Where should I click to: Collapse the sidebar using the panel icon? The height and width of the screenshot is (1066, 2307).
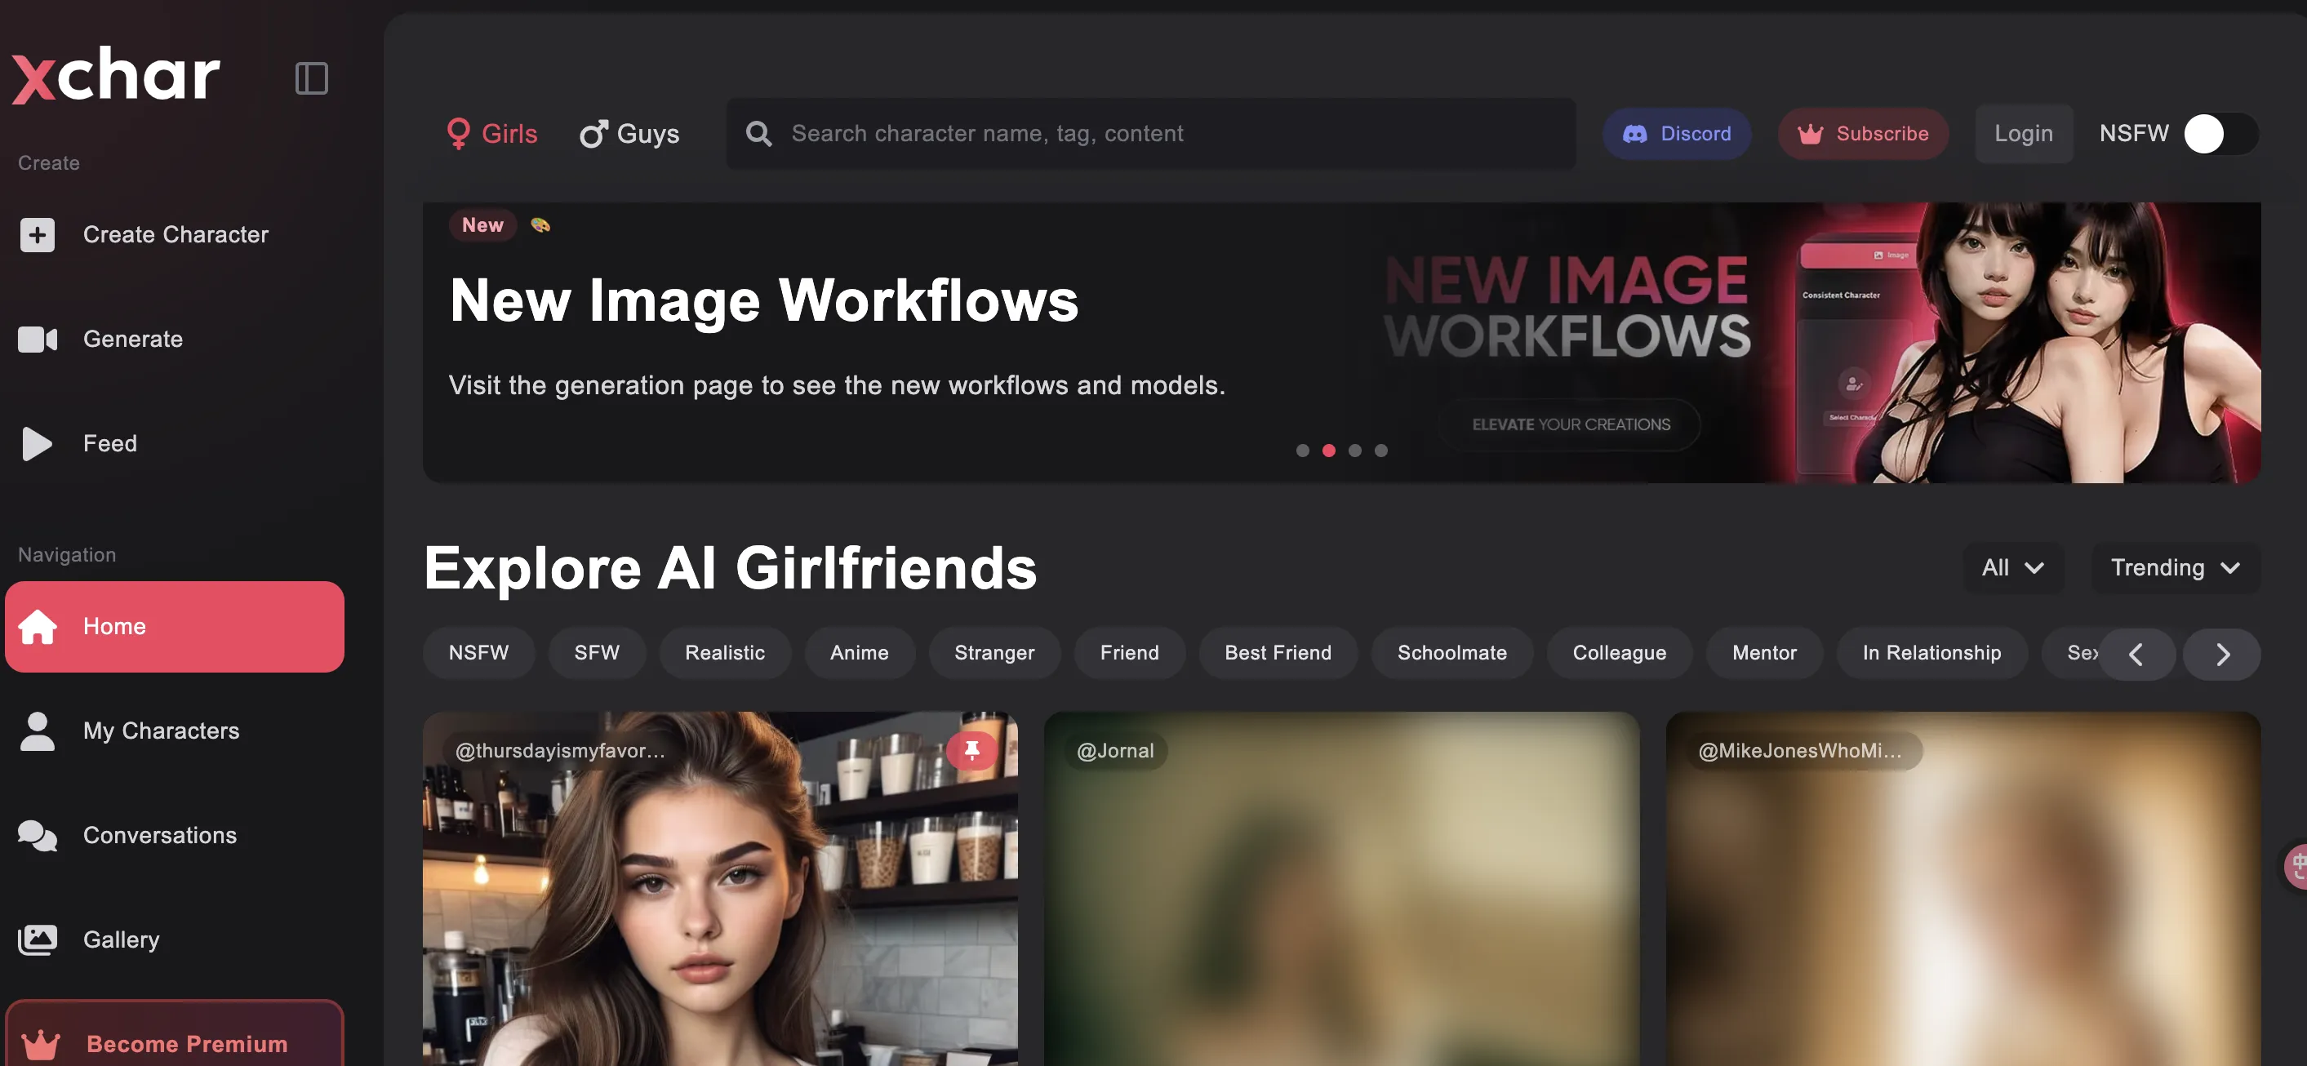(311, 79)
